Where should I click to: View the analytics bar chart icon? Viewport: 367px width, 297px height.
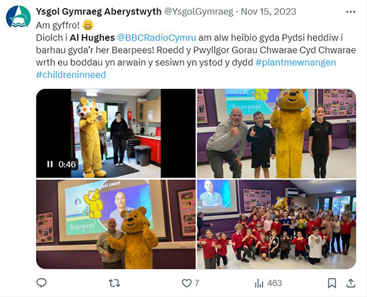pos(259,283)
